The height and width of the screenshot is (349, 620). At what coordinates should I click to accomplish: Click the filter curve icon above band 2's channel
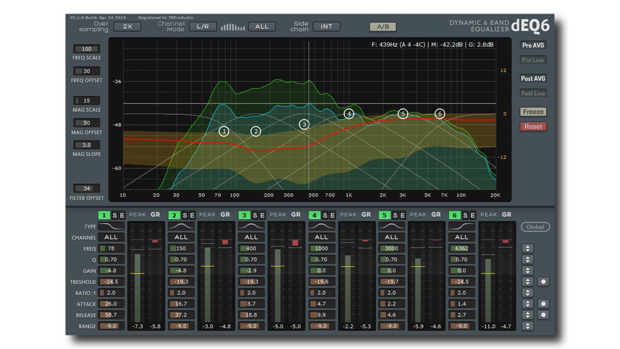(181, 226)
